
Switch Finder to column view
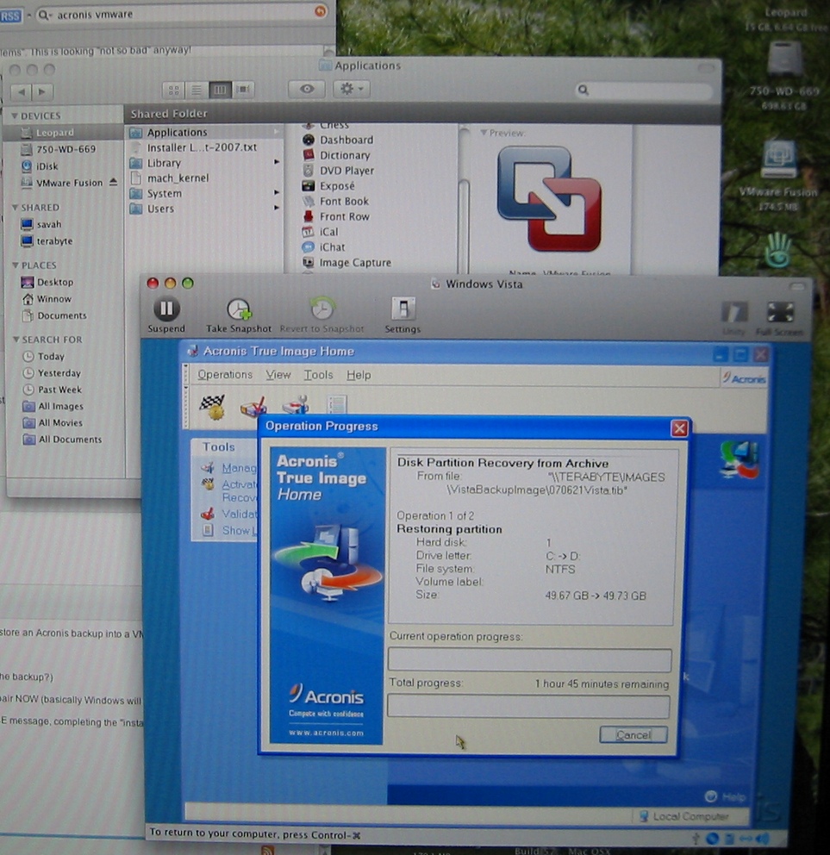pos(220,90)
